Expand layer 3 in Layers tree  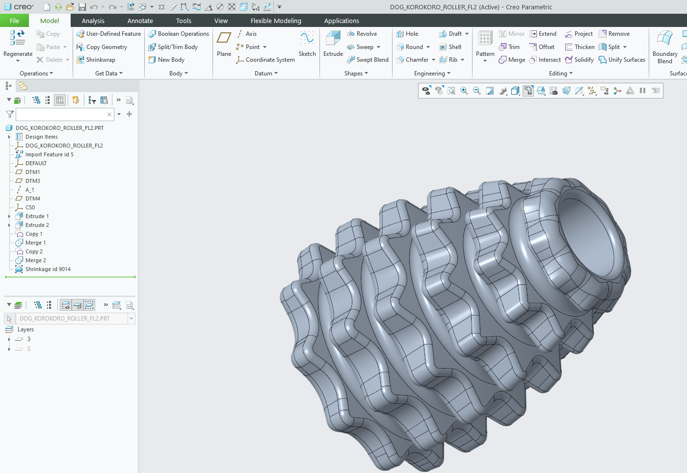[9, 339]
